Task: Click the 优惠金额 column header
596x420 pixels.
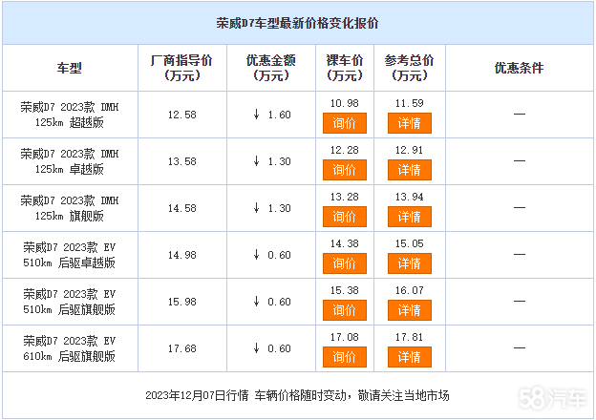Action: (x=270, y=68)
